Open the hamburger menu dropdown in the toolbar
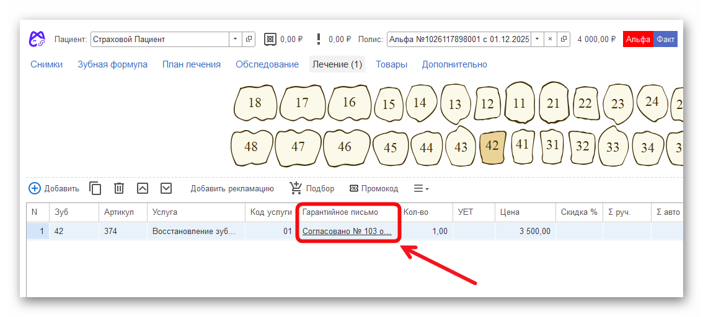The width and height of the screenshot is (703, 317). coord(421,189)
